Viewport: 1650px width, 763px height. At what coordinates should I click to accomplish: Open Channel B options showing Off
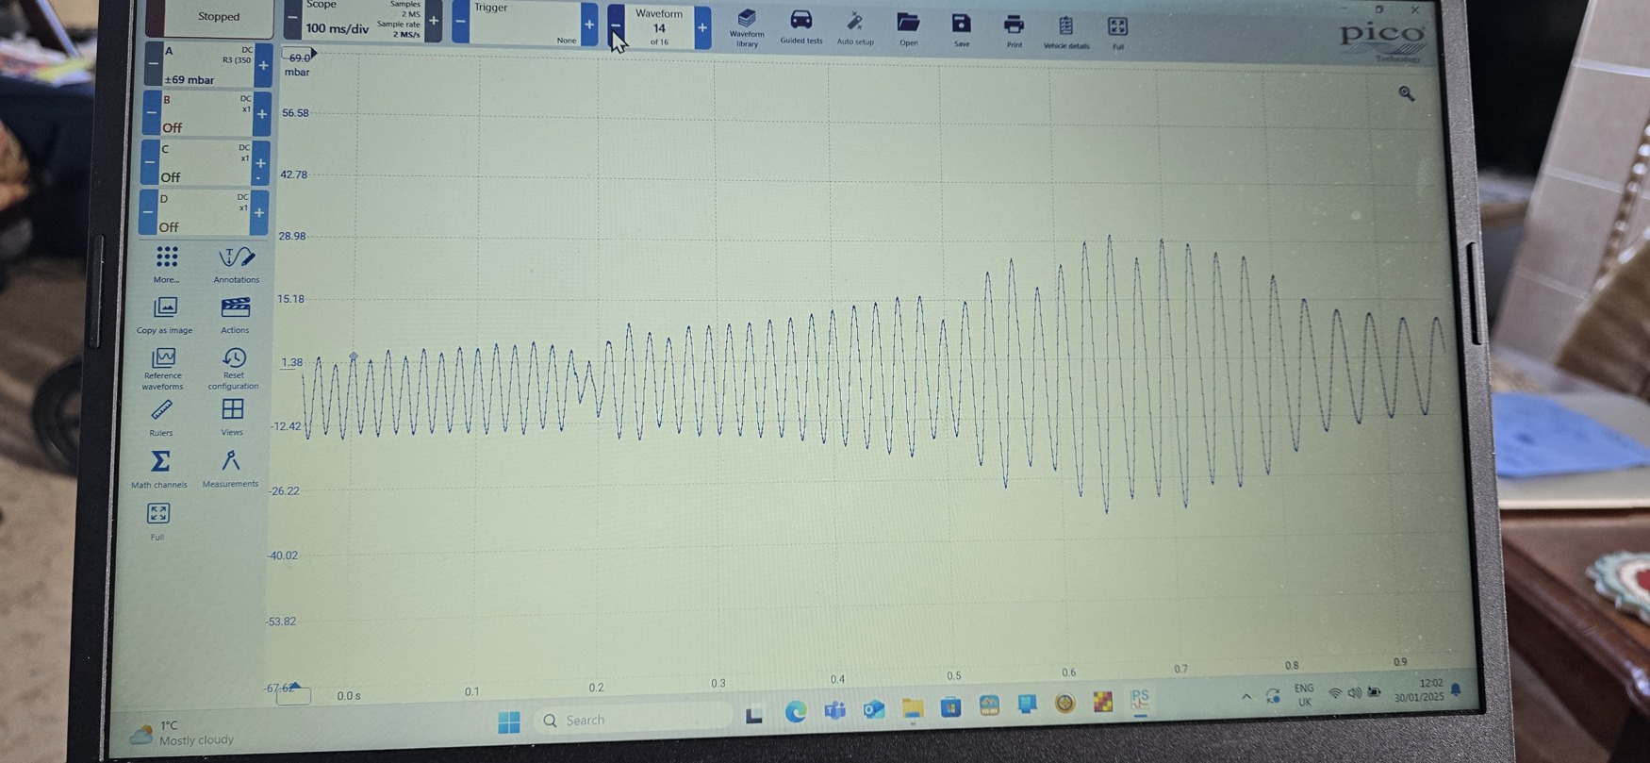pos(206,113)
